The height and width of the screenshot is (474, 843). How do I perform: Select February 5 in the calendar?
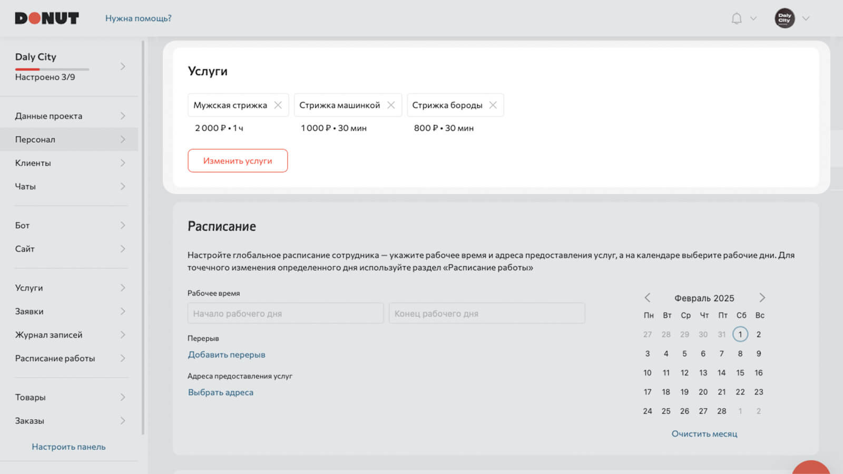tap(684, 354)
